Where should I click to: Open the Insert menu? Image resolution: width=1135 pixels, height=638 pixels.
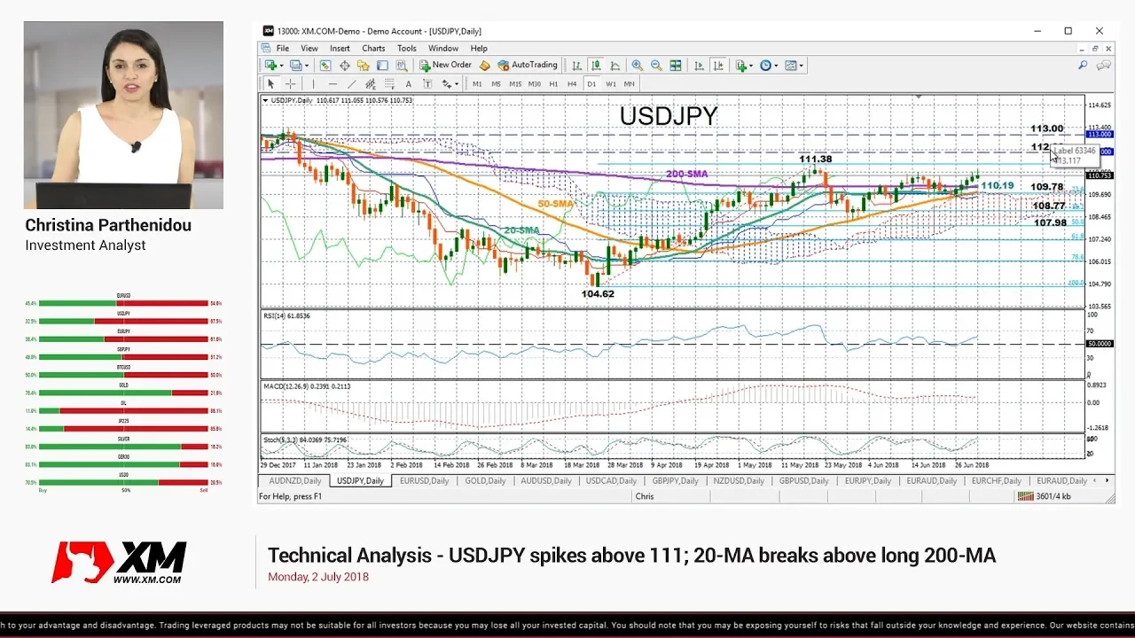[340, 49]
